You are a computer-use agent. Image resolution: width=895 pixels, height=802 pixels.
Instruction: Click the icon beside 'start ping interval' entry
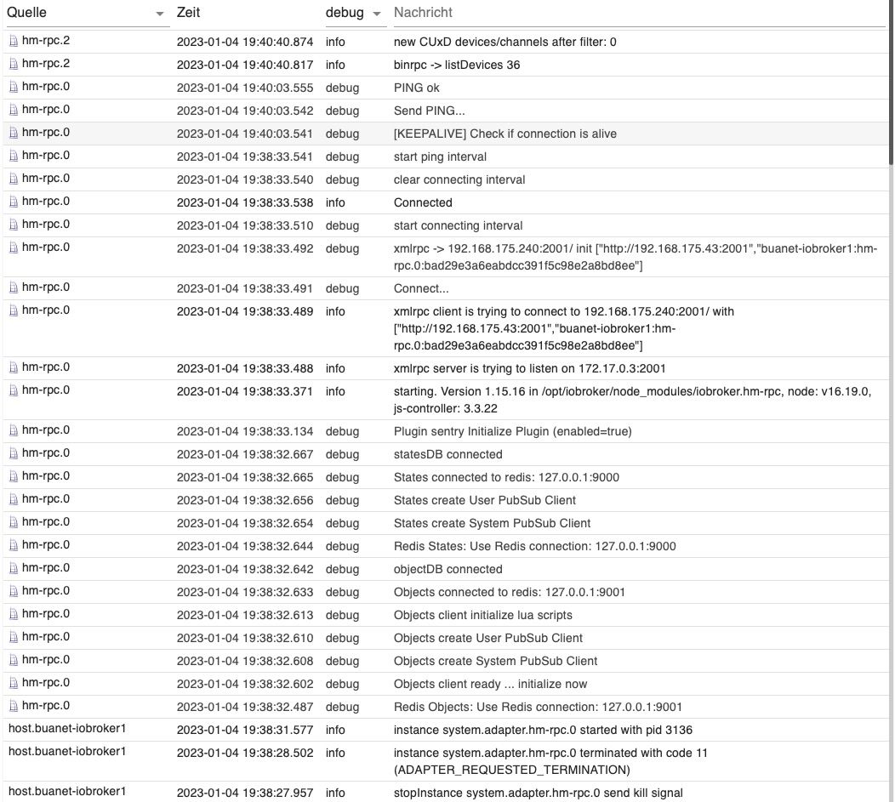click(13, 156)
